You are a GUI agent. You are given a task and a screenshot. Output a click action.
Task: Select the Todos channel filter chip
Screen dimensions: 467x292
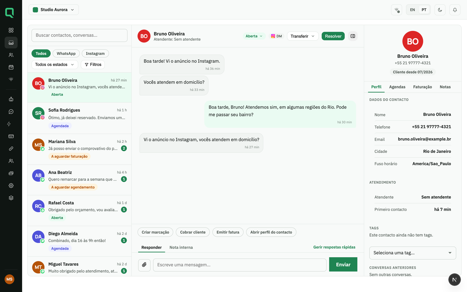[41, 53]
